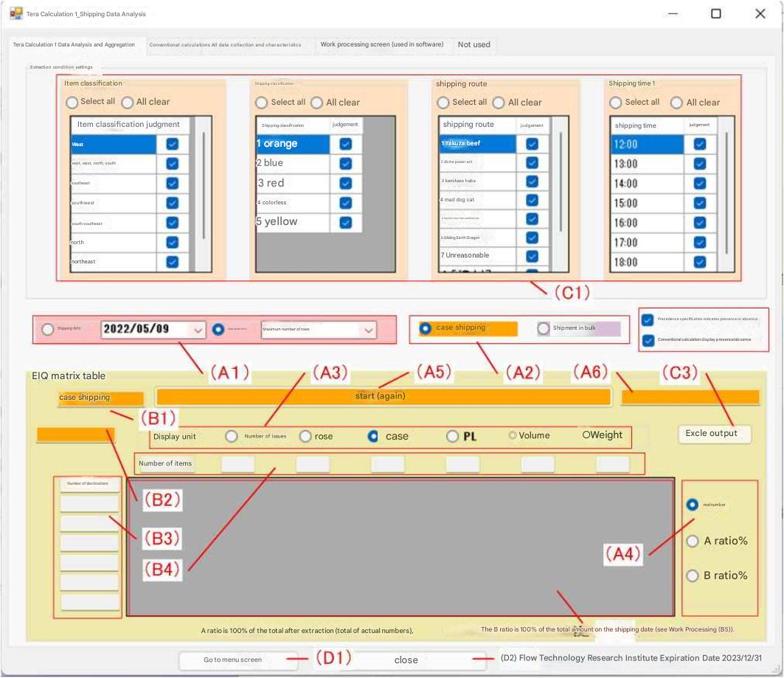Image resolution: width=784 pixels, height=678 pixels.
Task: Toggle Conventional calculation display checkbox
Action: [x=648, y=340]
